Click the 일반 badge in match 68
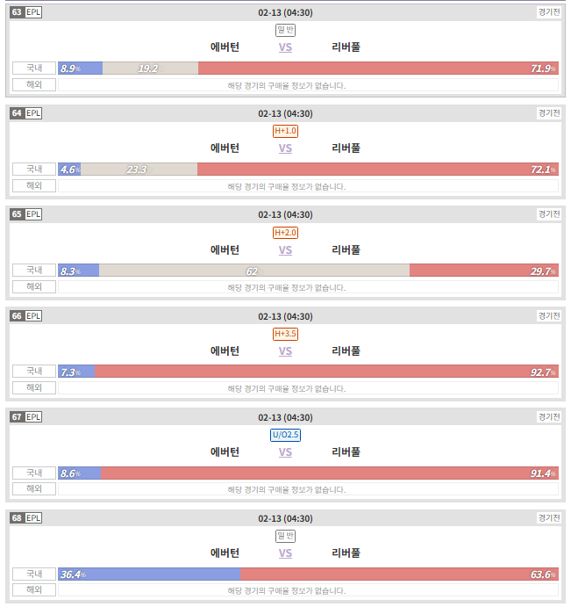 coord(285,536)
